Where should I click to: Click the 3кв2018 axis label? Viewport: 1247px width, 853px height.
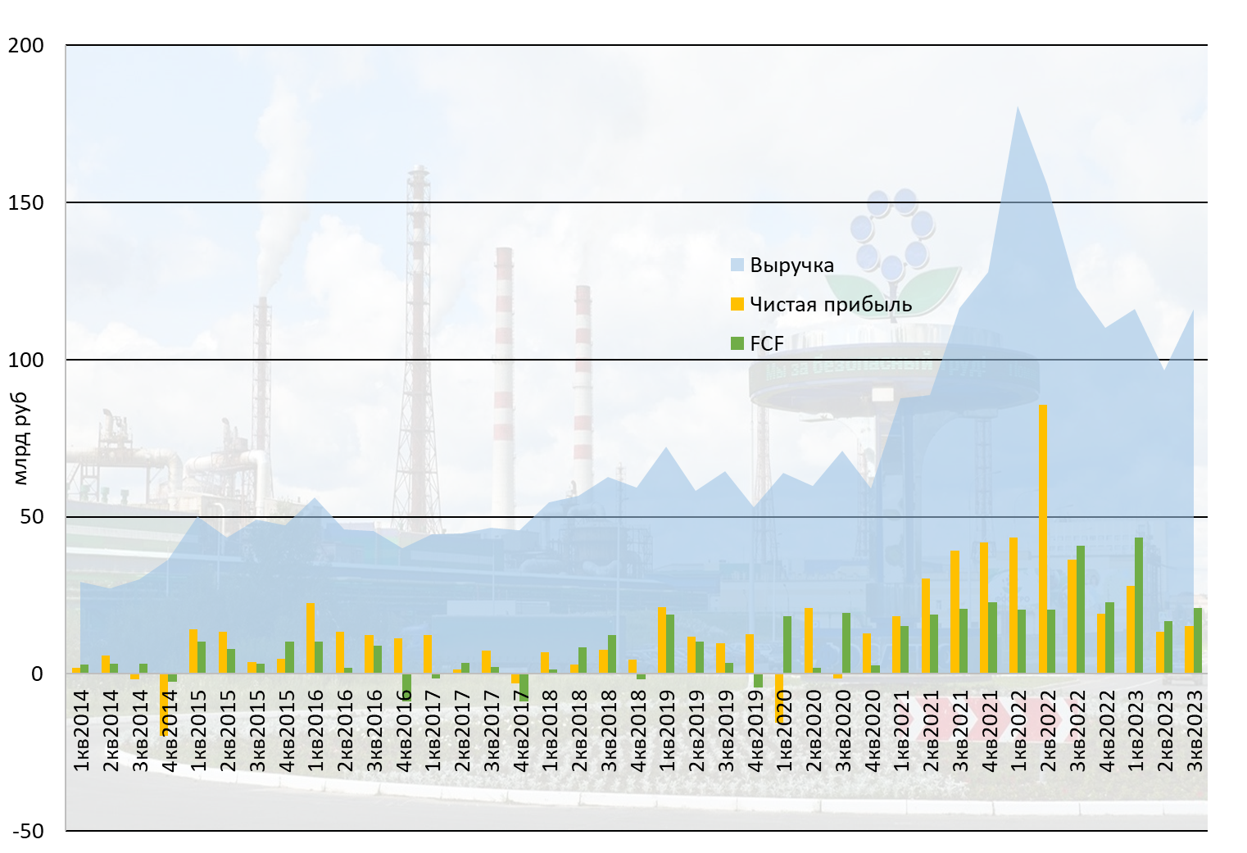click(608, 730)
